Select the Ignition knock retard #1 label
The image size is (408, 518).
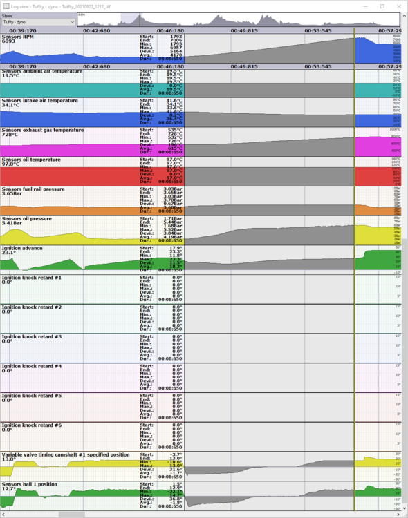31,278
